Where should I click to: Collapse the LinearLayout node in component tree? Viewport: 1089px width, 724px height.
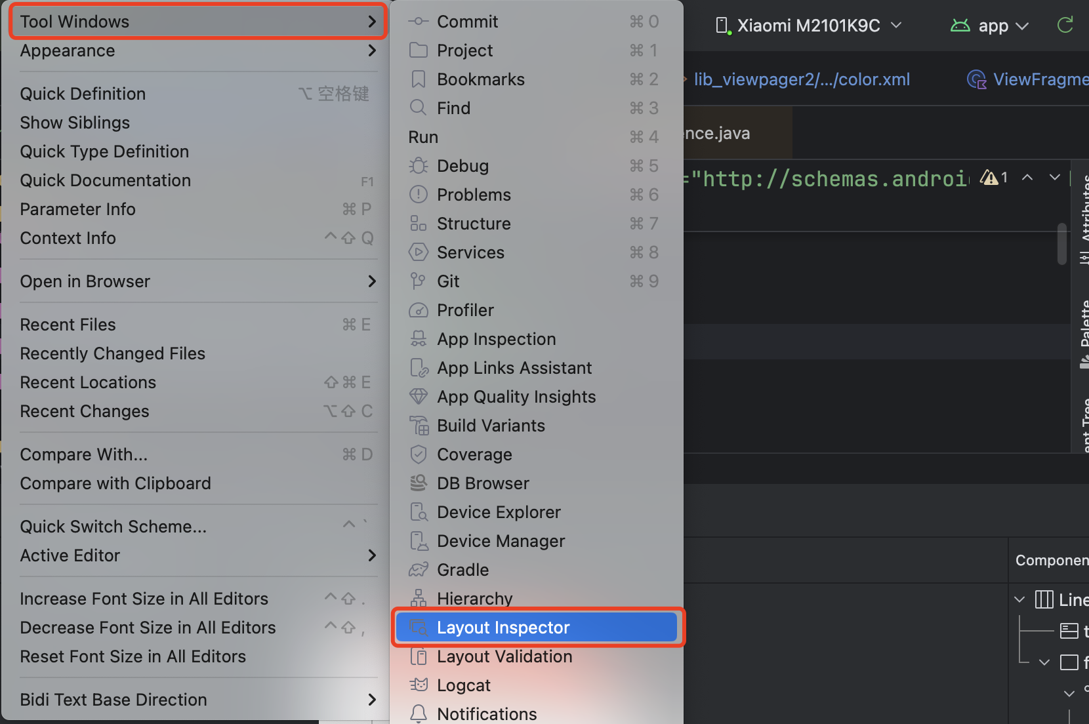(1019, 599)
